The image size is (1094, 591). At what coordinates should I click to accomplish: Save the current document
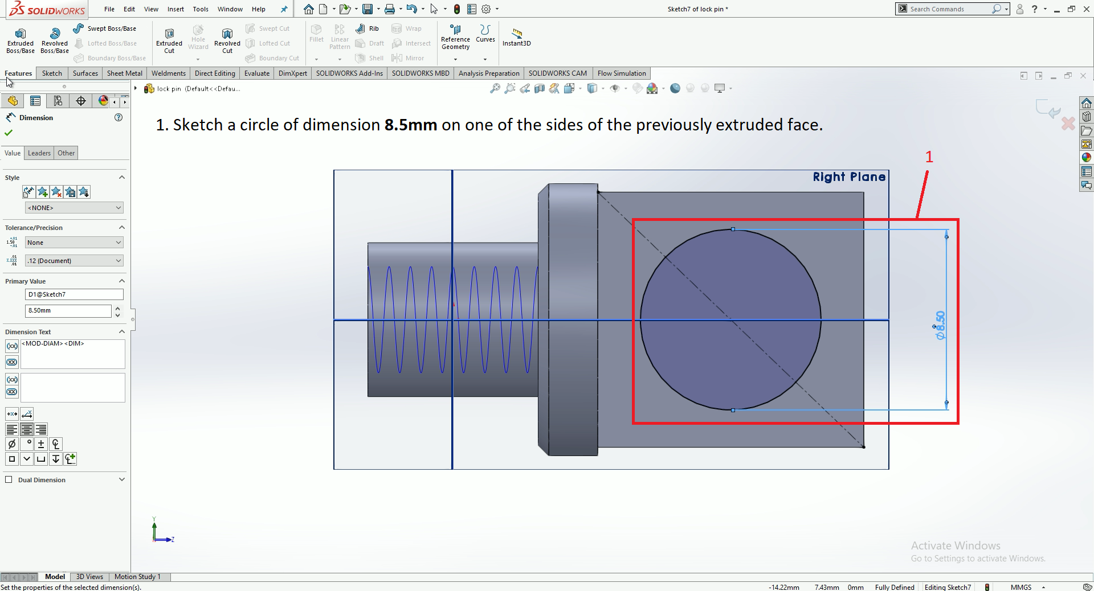point(368,9)
